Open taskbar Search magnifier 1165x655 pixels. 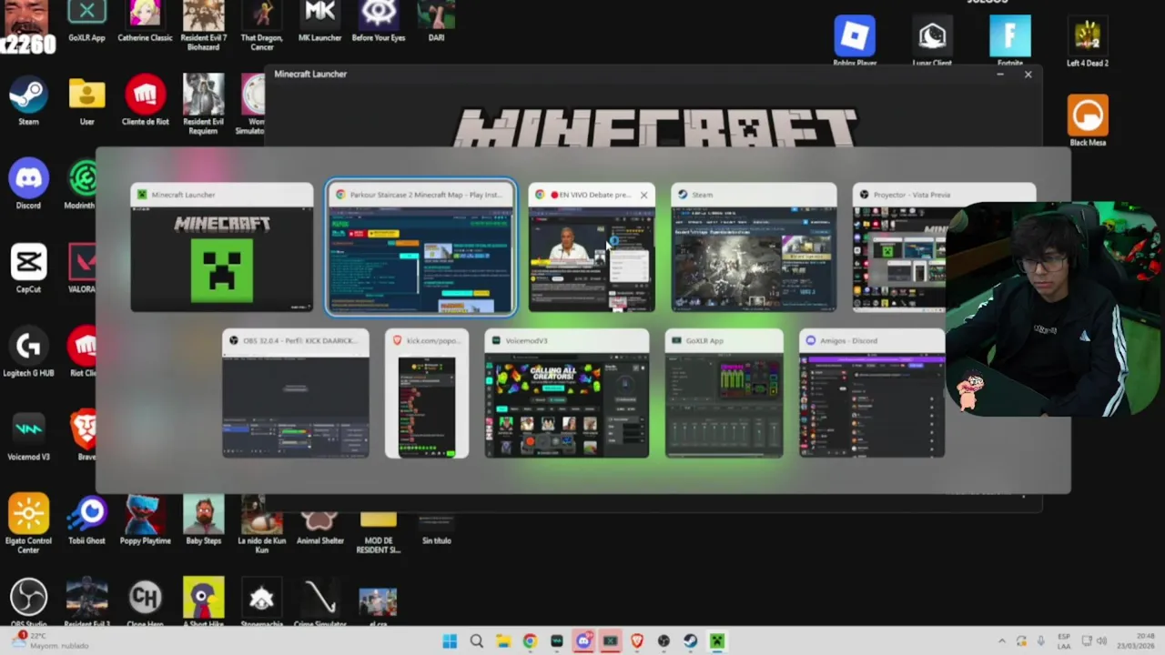click(x=476, y=641)
